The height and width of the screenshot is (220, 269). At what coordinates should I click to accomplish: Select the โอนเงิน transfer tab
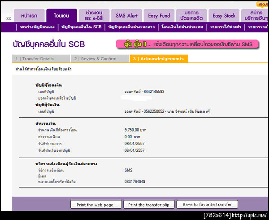pos(61,15)
